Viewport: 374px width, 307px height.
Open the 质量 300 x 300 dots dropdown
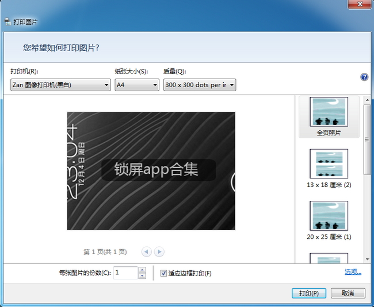pyautogui.click(x=200, y=85)
